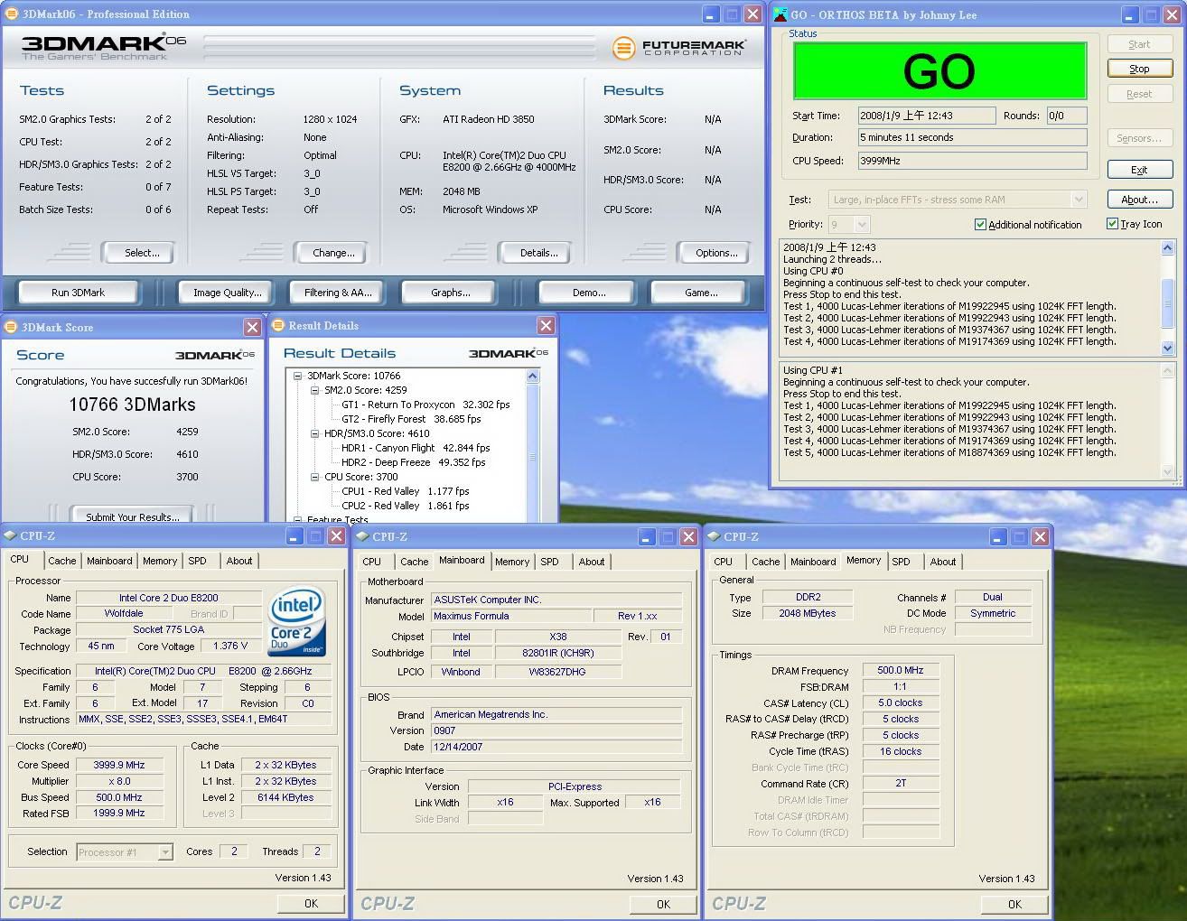Viewport: 1187px width, 921px height.
Task: Click the Duration field in ORTHOS
Action: [x=972, y=137]
